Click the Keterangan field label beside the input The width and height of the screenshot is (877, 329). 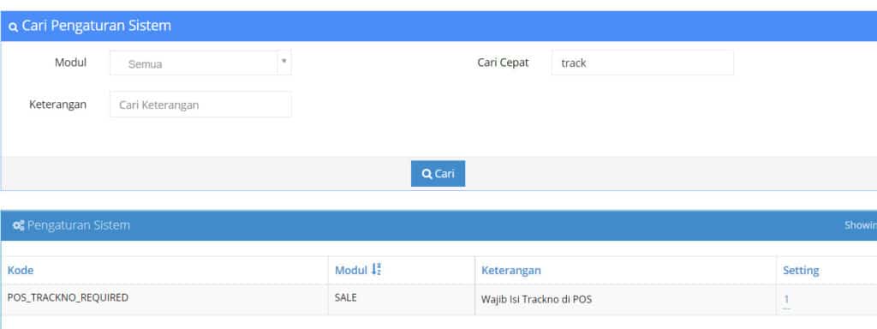point(57,105)
